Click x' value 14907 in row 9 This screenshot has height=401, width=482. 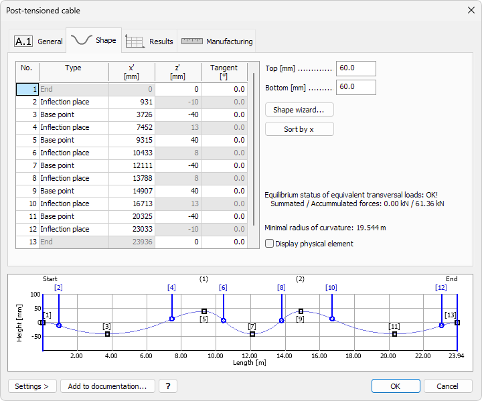(132, 191)
